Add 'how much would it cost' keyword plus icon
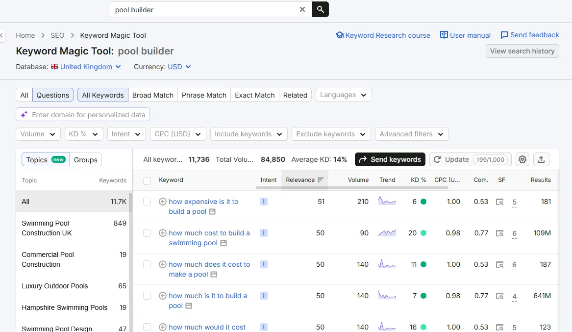This screenshot has width=572, height=332. tap(163, 327)
